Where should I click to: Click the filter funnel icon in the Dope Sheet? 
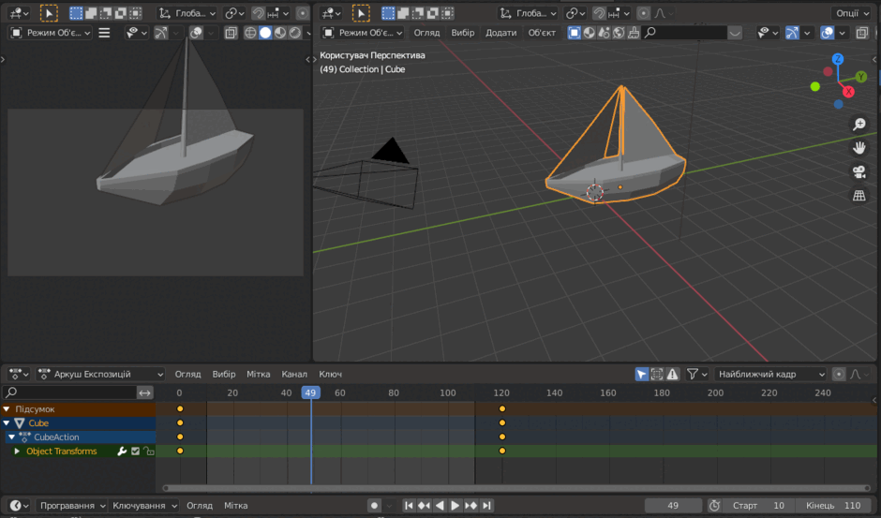[x=696, y=374]
